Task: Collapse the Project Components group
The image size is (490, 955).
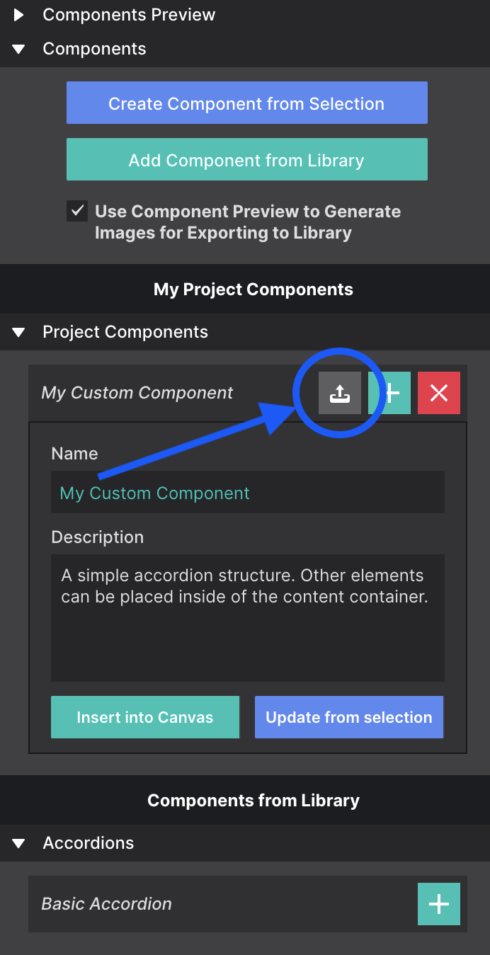Action: coord(18,332)
